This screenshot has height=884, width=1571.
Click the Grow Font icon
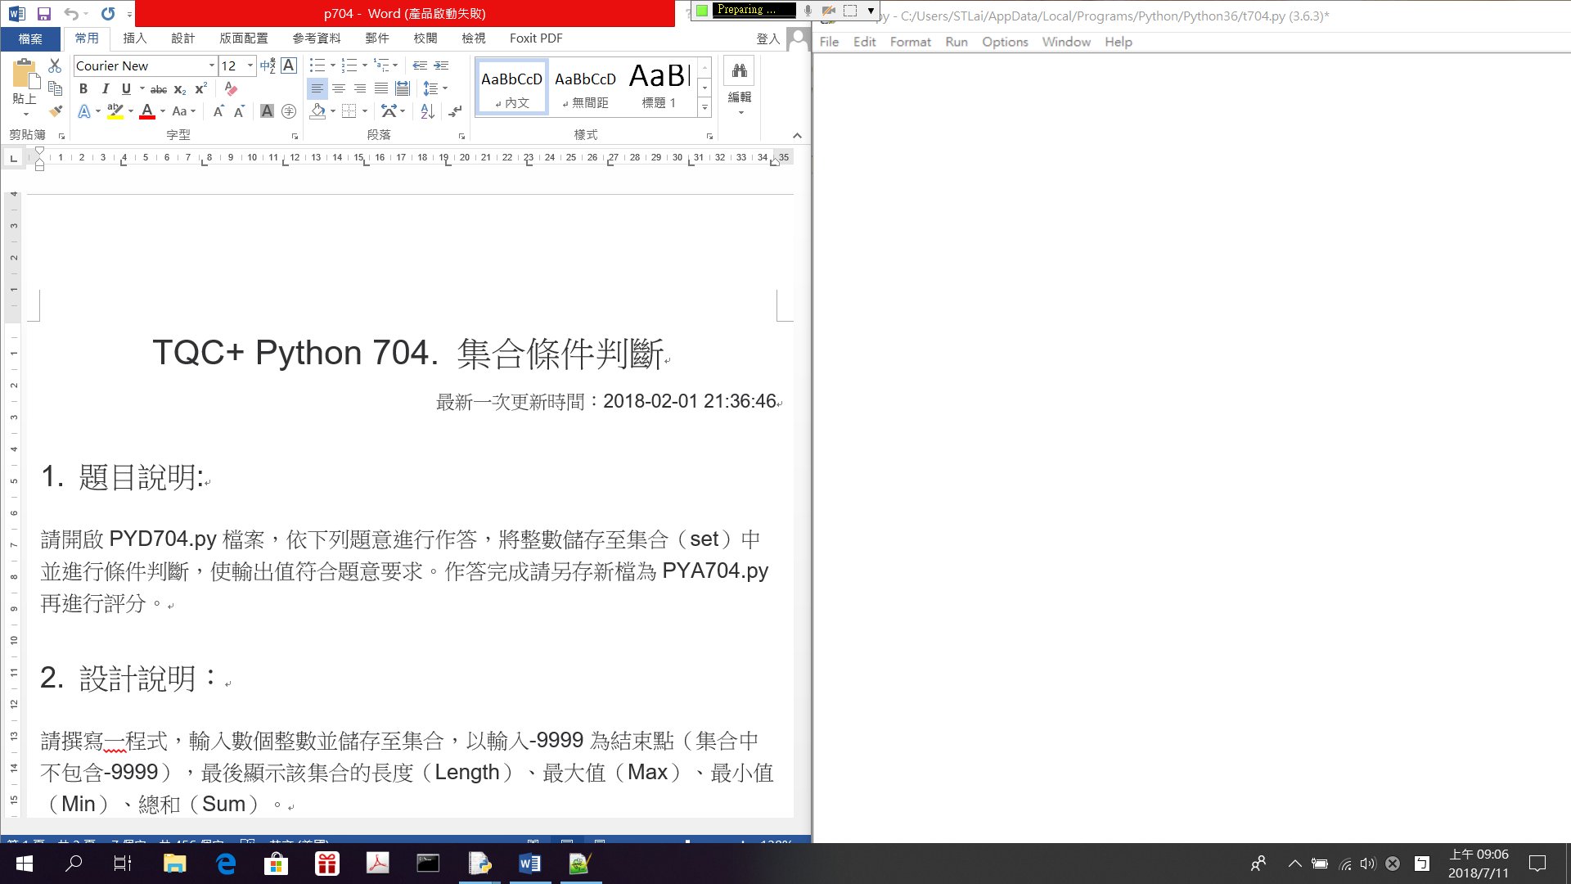click(218, 111)
